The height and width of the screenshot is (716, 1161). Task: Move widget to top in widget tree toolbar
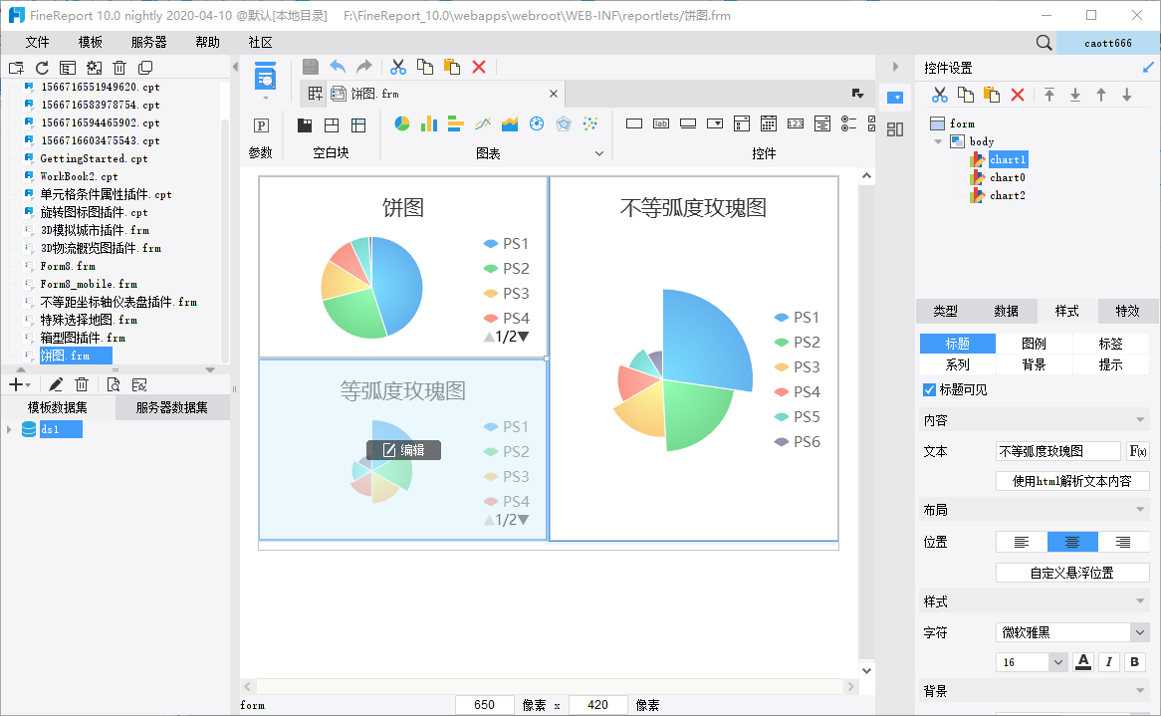pyautogui.click(x=1049, y=95)
